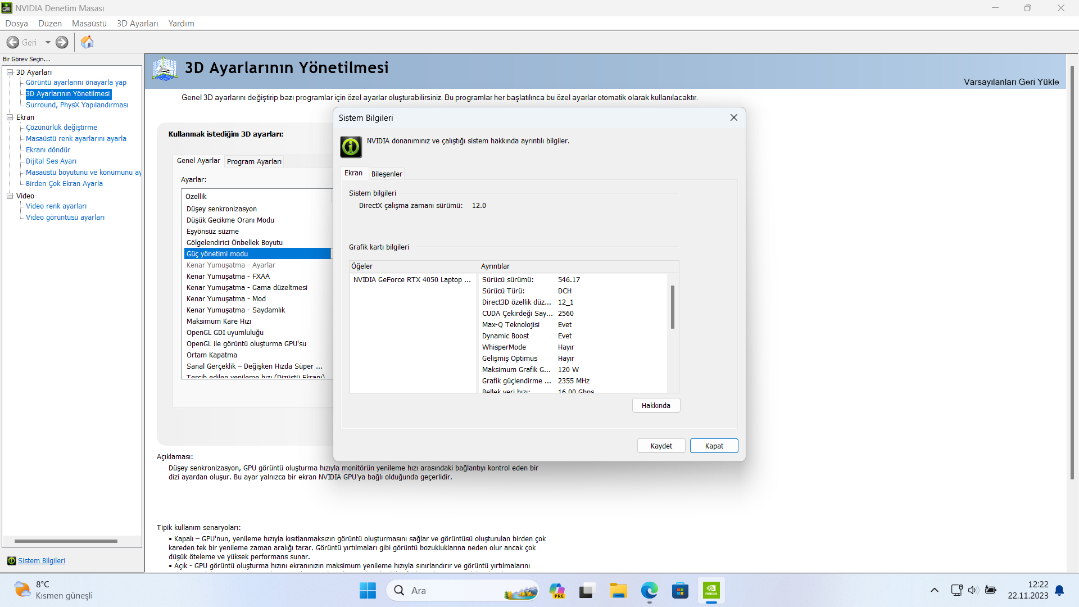This screenshot has height=607, width=1079.
Task: Open the Masaüstü menu
Action: 89,24
